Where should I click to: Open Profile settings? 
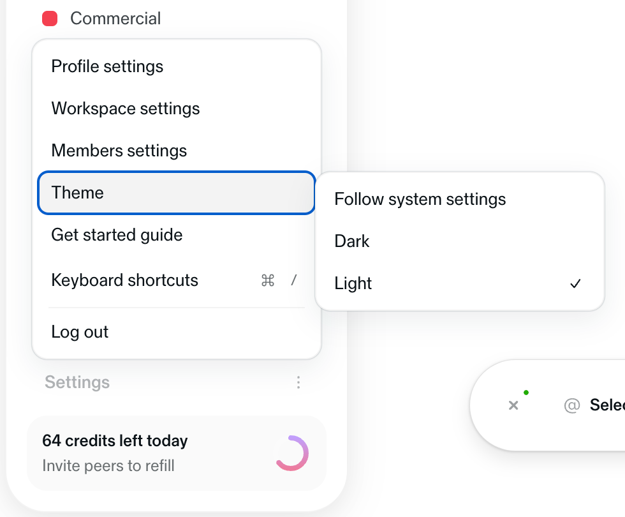point(107,66)
